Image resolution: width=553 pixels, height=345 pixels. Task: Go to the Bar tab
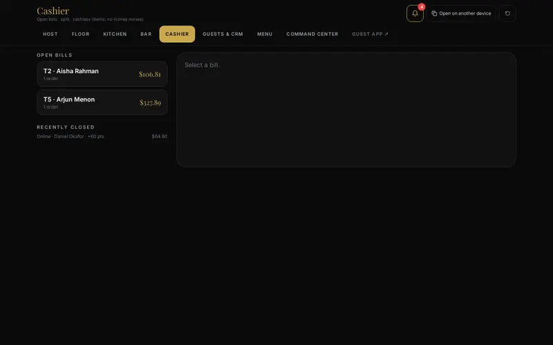(146, 34)
